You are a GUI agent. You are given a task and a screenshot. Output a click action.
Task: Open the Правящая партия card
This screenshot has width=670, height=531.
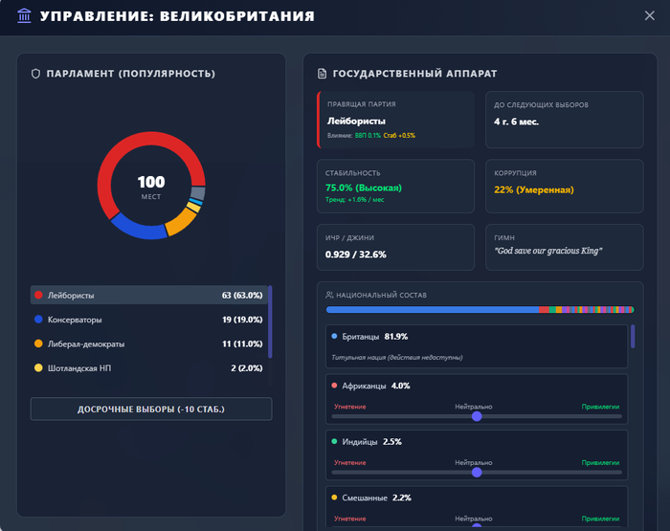click(x=395, y=120)
